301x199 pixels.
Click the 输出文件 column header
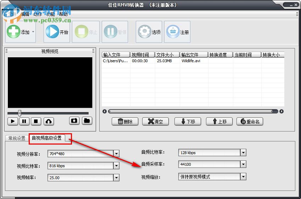(x=194, y=55)
